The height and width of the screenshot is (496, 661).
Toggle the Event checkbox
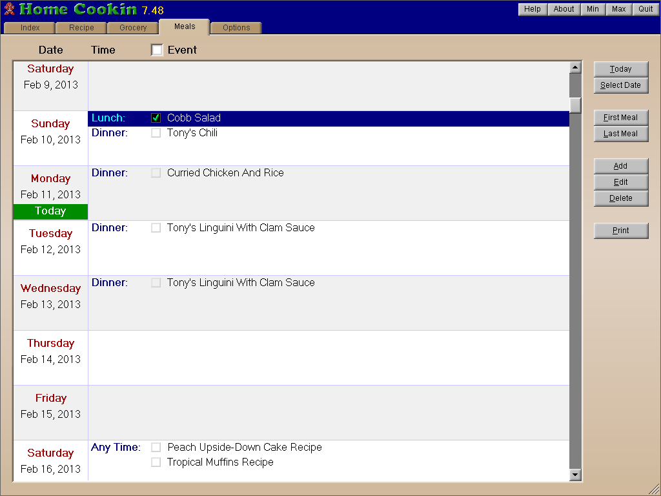pos(157,50)
